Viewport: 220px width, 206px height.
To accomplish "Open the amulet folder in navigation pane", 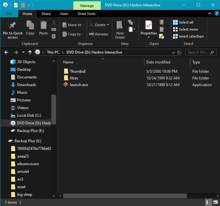I will coord(23,172).
